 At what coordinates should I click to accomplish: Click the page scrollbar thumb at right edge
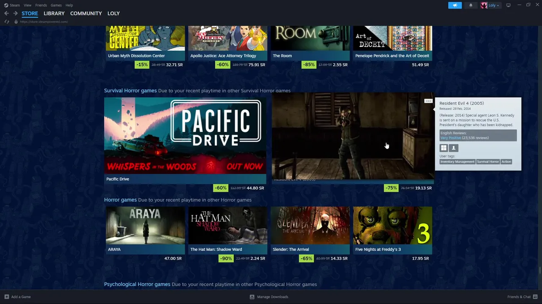click(540, 271)
